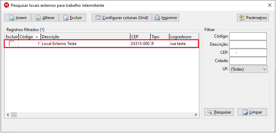Click the CEP column header

pyautogui.click(x=140, y=37)
